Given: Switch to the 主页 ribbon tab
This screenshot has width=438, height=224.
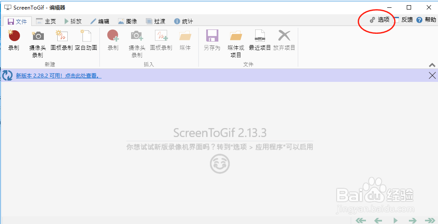Looking at the screenshot, I should point(46,21).
